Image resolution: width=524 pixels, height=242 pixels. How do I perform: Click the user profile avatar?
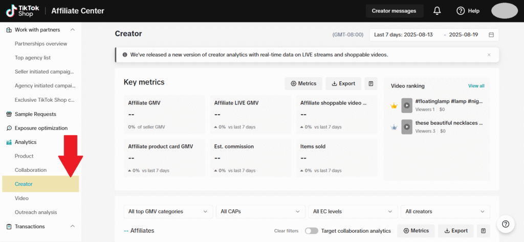pyautogui.click(x=504, y=11)
